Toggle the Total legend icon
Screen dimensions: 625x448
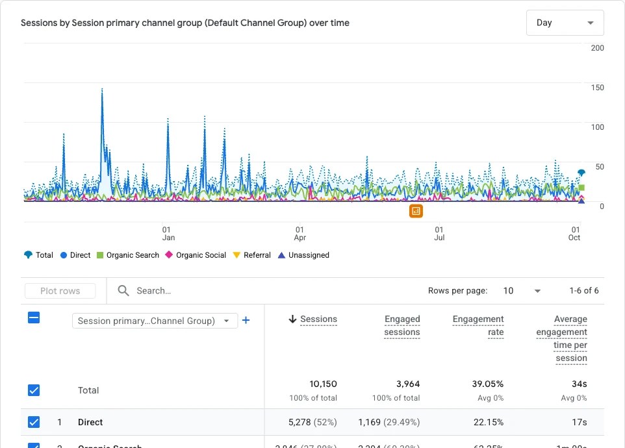click(x=28, y=255)
